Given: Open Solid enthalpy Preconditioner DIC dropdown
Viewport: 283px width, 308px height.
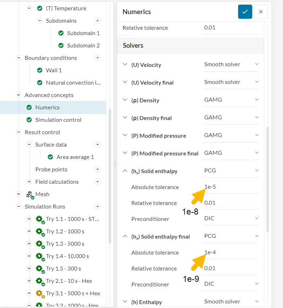Looking at the screenshot, I should [230, 218].
